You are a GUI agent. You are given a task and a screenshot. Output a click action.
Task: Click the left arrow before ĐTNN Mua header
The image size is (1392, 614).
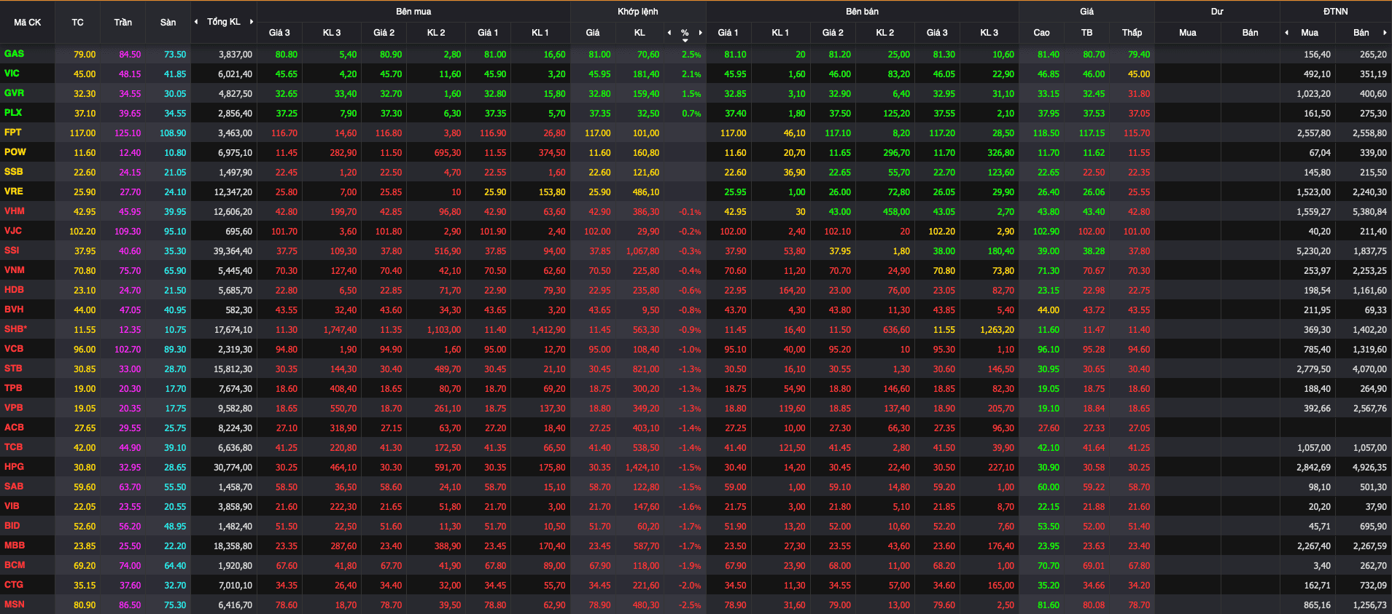(x=1286, y=33)
